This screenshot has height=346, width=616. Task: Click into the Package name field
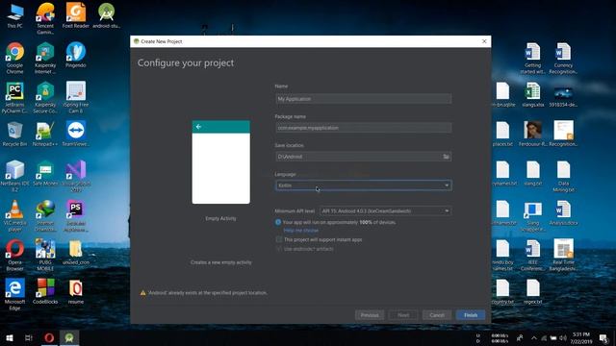pyautogui.click(x=364, y=128)
